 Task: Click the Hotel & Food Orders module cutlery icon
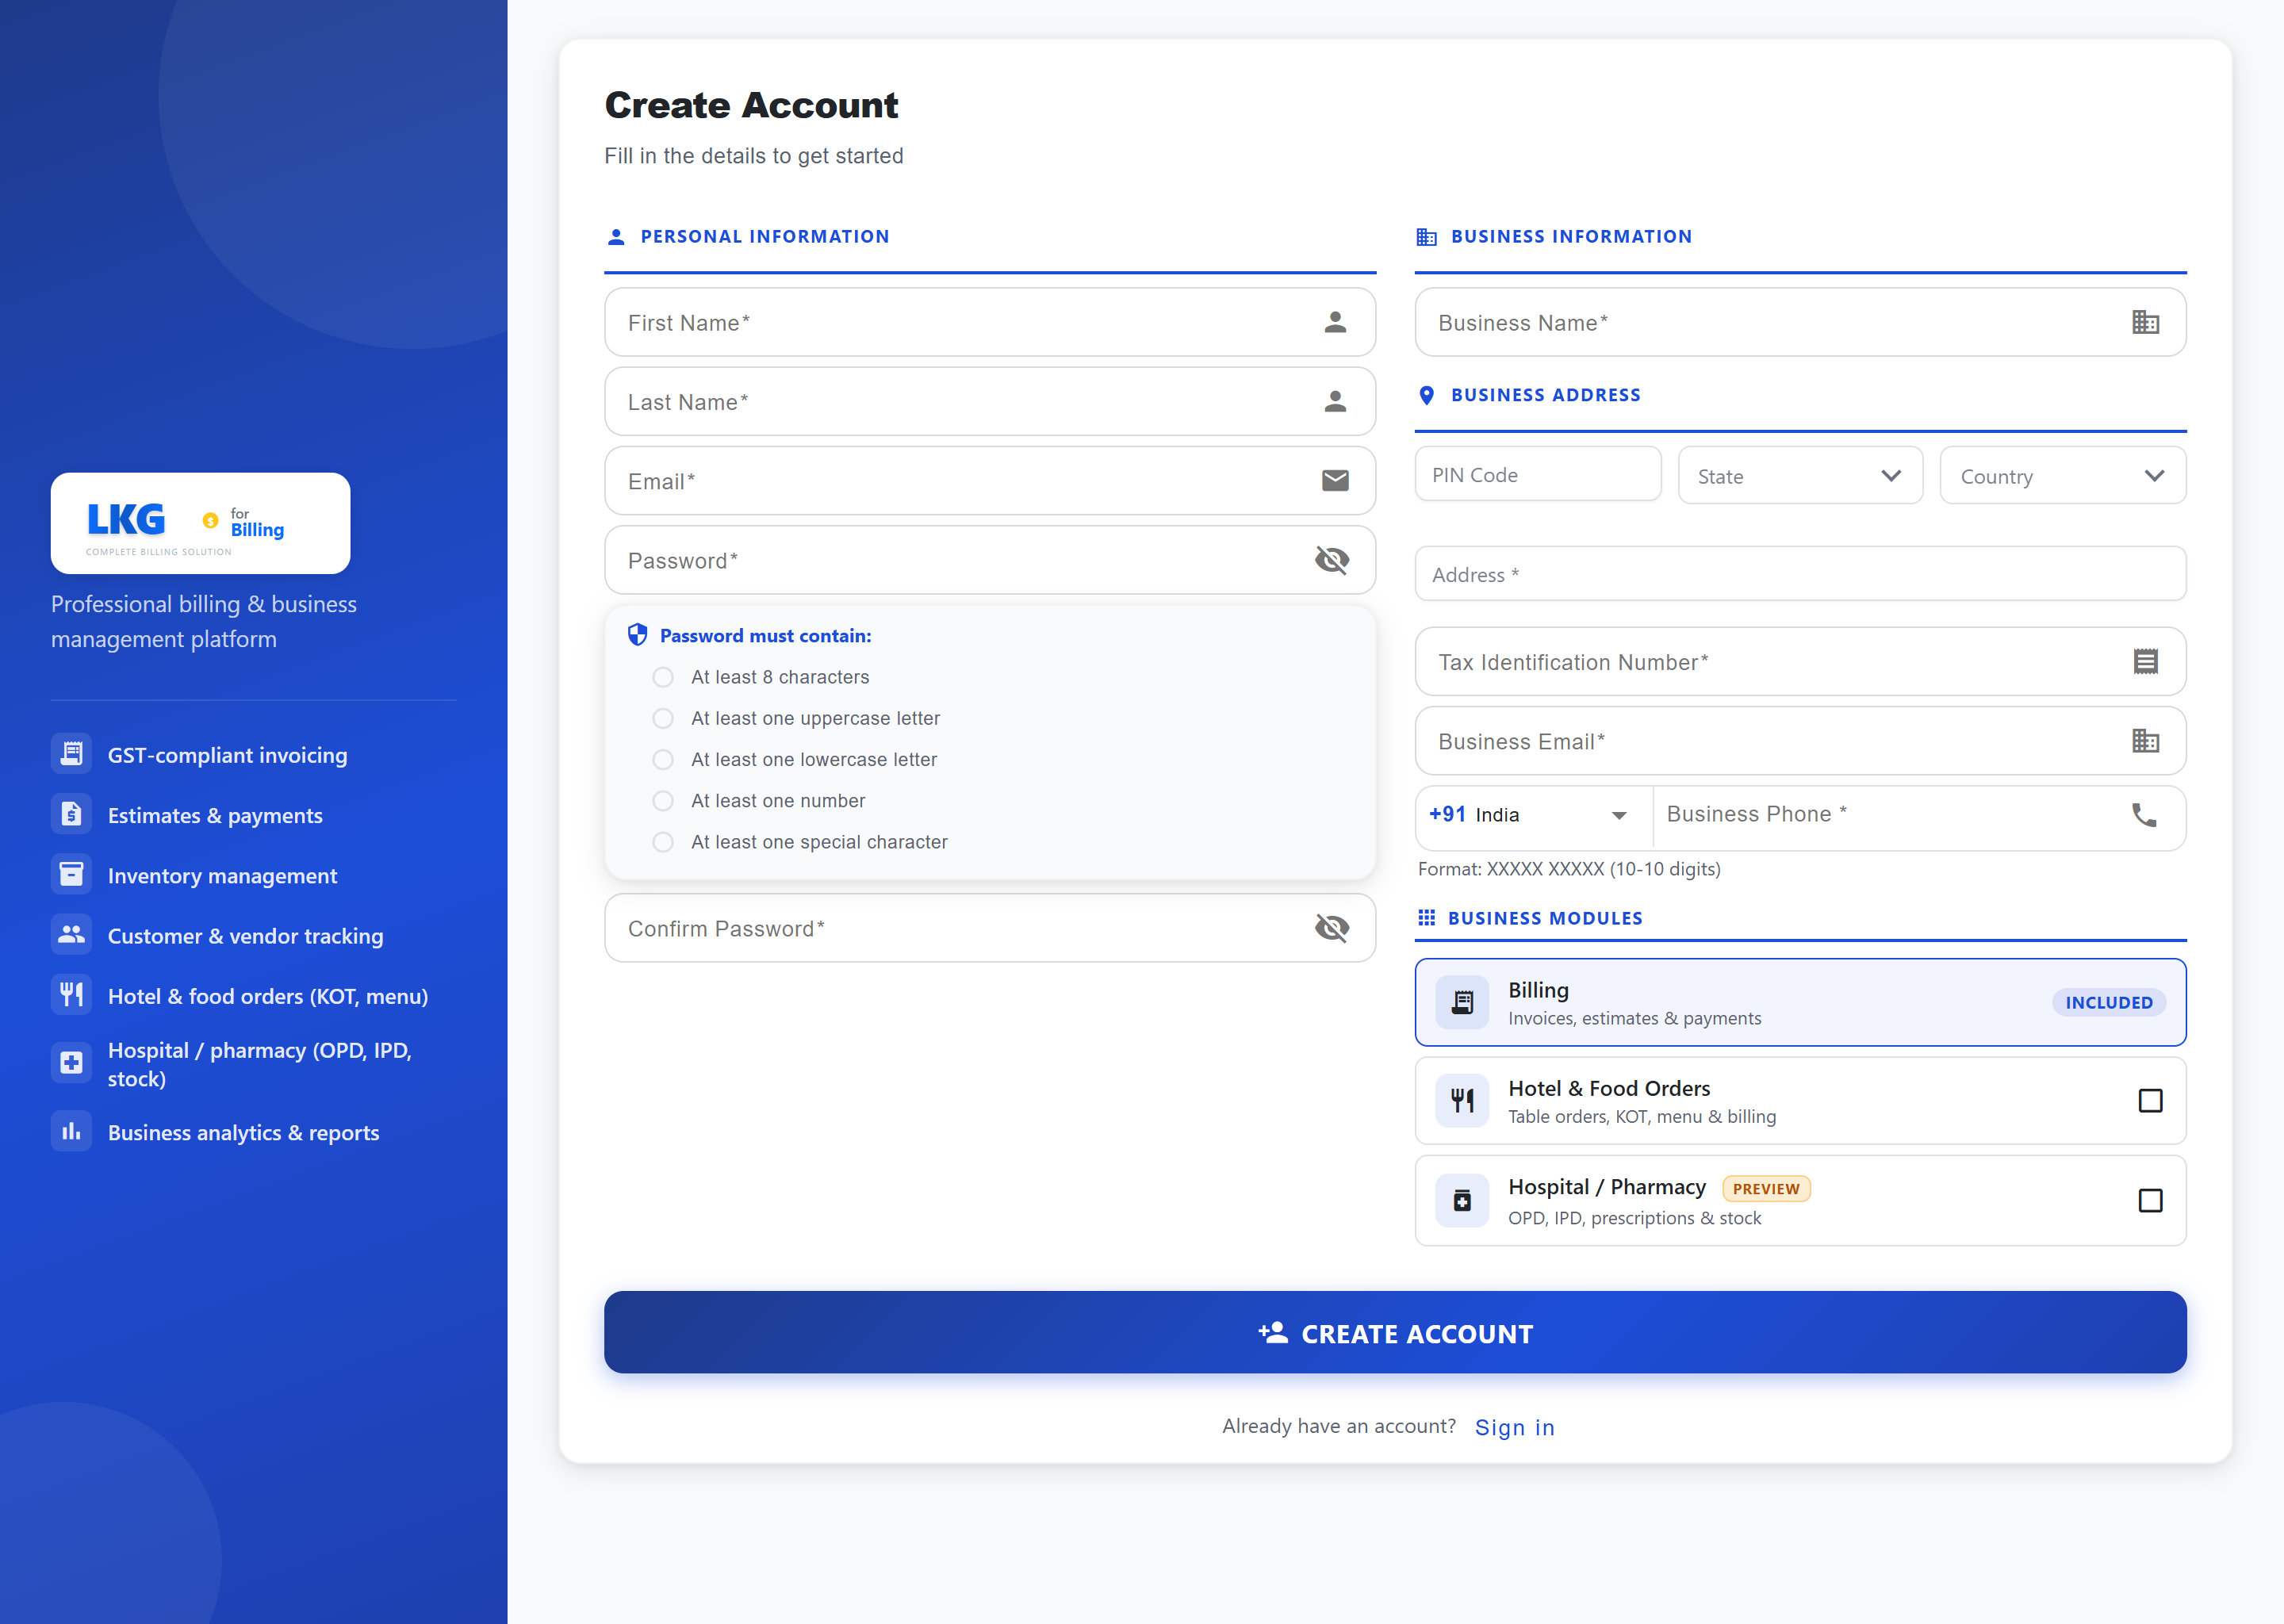click(1462, 1101)
